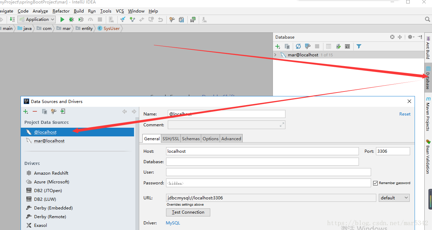Click the Build project icon with binary arrow
The width and height of the screenshot is (432, 230).
12,19
